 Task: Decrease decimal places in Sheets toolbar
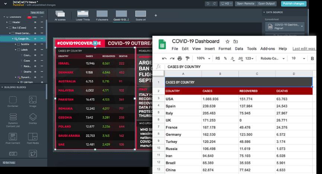pos(232,59)
